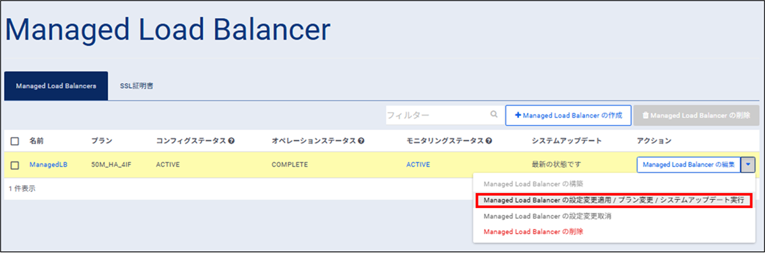The height and width of the screenshot is (253, 765).
Task: Click the Managed Load Balancer page title
Action: point(169,30)
